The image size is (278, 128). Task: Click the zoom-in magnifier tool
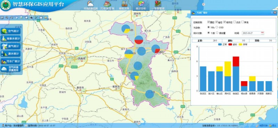click(7, 18)
